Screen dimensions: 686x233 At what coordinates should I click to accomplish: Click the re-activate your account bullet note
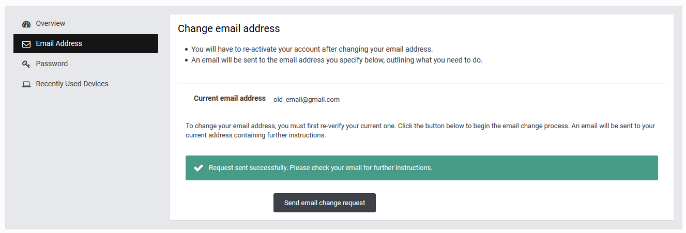312,49
